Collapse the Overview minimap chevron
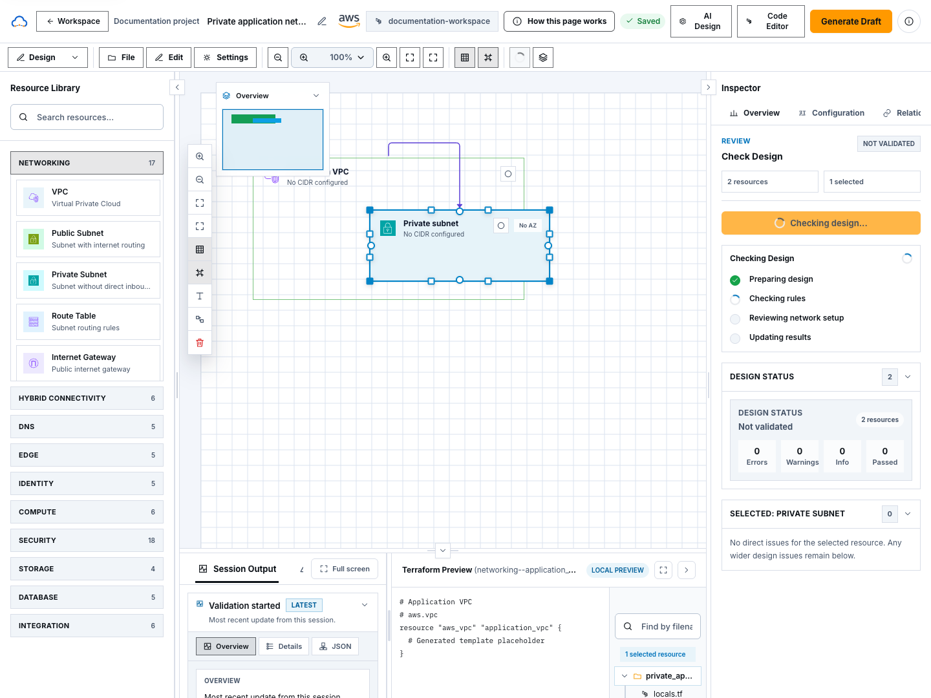This screenshot has height=698, width=931. click(x=316, y=96)
